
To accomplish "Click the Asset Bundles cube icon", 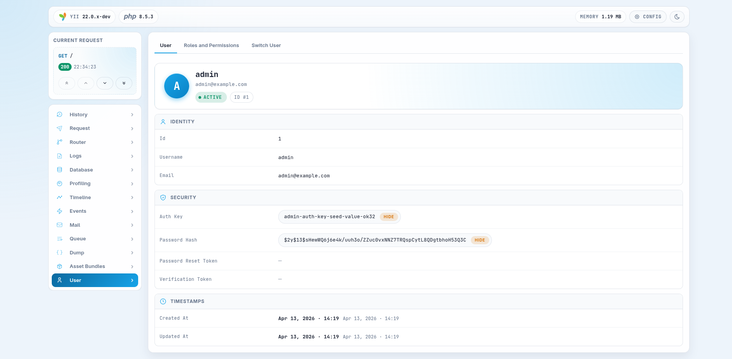I will (60, 266).
